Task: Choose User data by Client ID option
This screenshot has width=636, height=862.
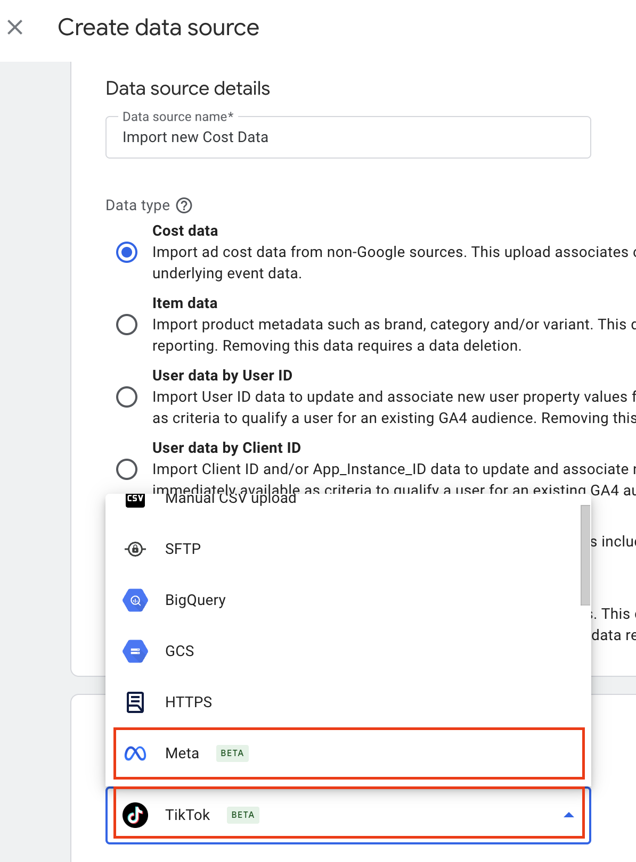Action: click(127, 469)
